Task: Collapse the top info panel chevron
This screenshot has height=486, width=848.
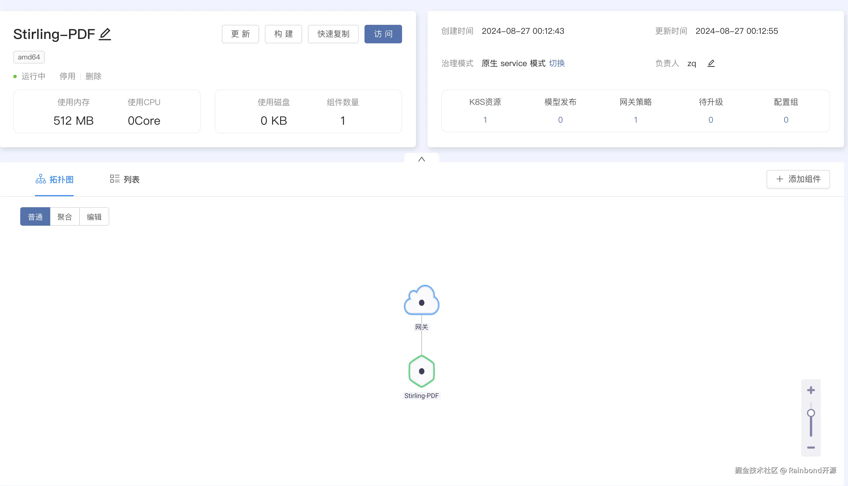Action: click(421, 159)
